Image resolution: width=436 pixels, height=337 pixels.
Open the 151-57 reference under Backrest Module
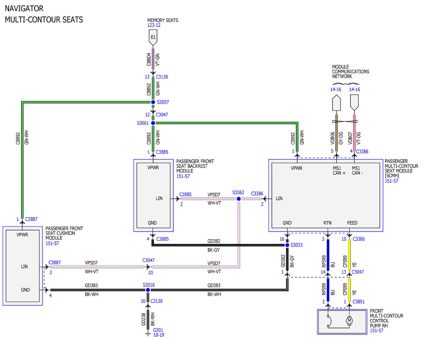[x=183, y=176]
